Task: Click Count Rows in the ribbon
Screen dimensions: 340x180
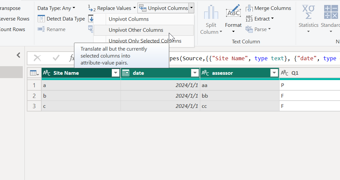Action: tap(12, 29)
